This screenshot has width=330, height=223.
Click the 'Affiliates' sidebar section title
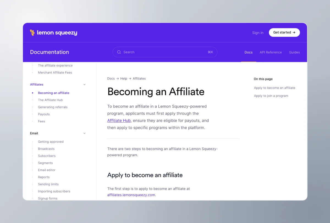click(x=37, y=84)
